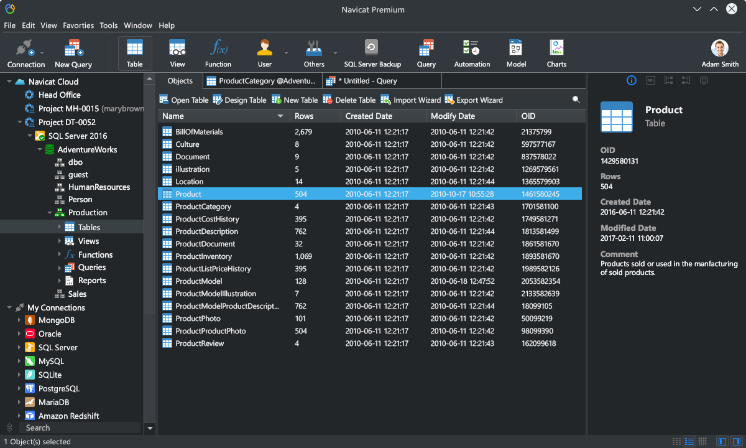Collapse the My Connections group

9,307
